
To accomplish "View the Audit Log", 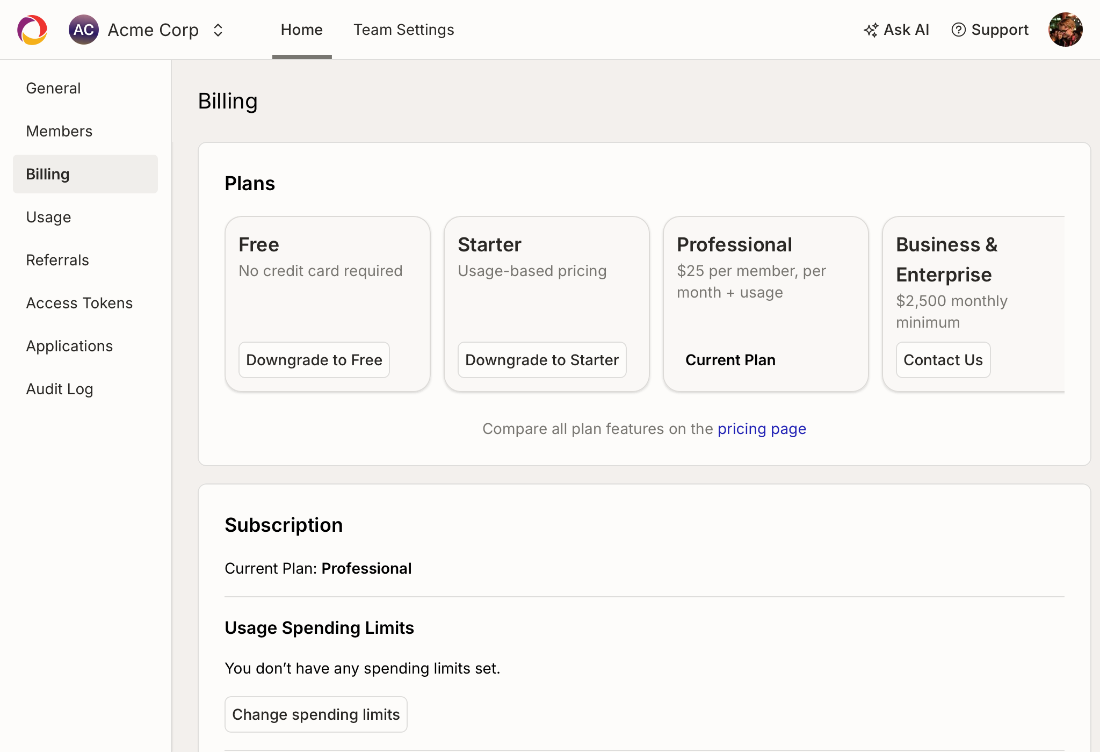I will pos(60,389).
